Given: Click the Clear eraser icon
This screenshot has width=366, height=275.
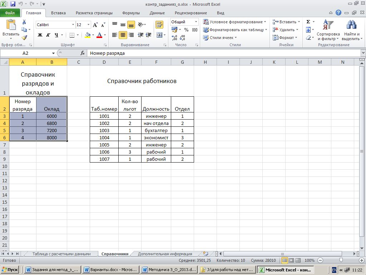Looking at the screenshot, I should (308, 38).
